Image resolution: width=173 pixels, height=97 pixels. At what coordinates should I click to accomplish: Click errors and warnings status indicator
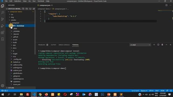click(x=5, y=91)
